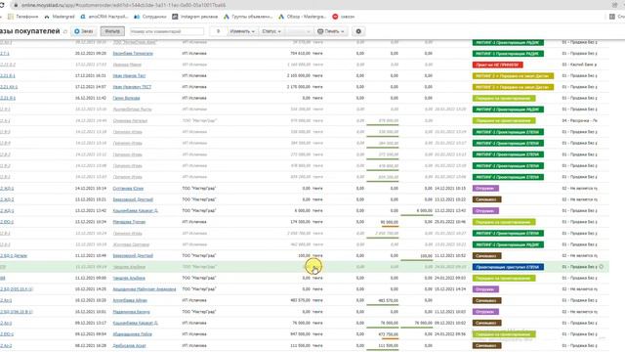Reload the page with the browser reload icon

pyautogui.click(x=2, y=5)
